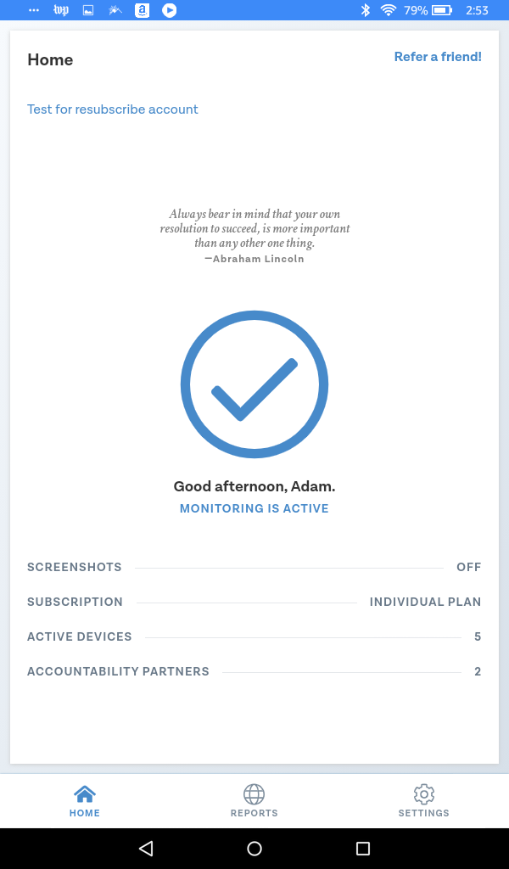
Task: Tap the picture notification icon in status bar
Action: (x=88, y=10)
